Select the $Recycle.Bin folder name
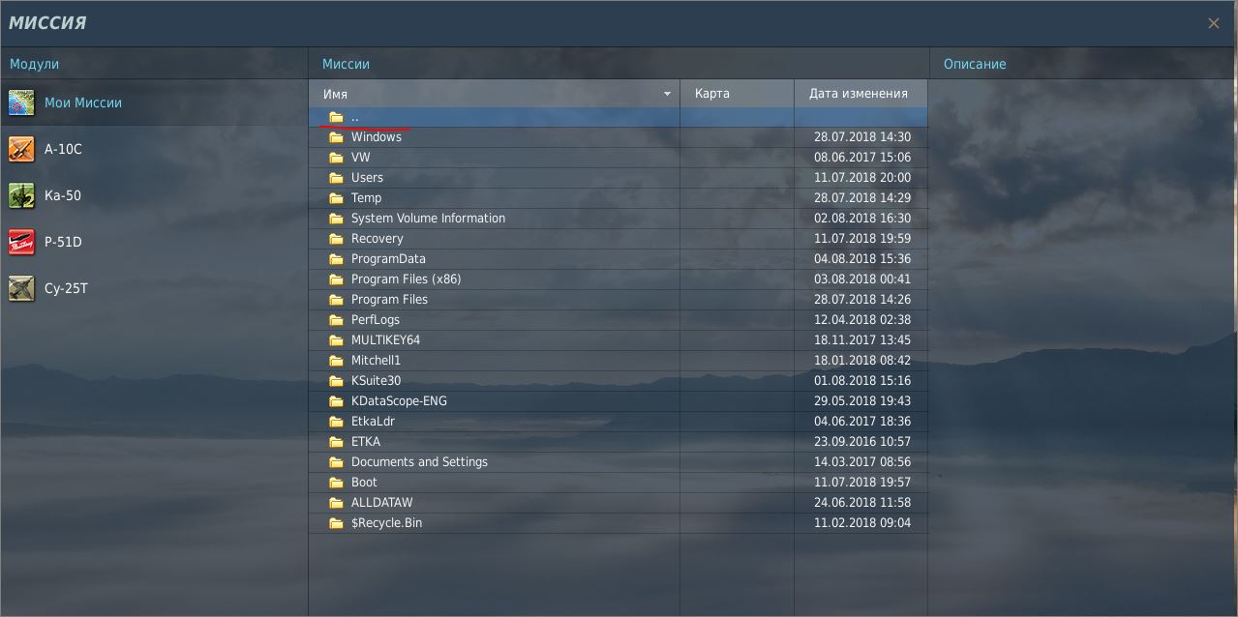 pos(386,523)
